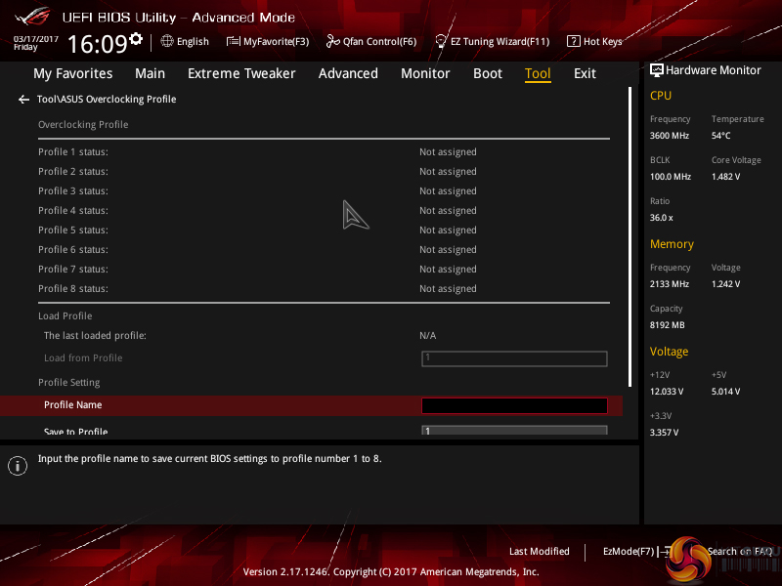Click the Save to Profile number field
This screenshot has height=586, width=782.
pyautogui.click(x=514, y=430)
